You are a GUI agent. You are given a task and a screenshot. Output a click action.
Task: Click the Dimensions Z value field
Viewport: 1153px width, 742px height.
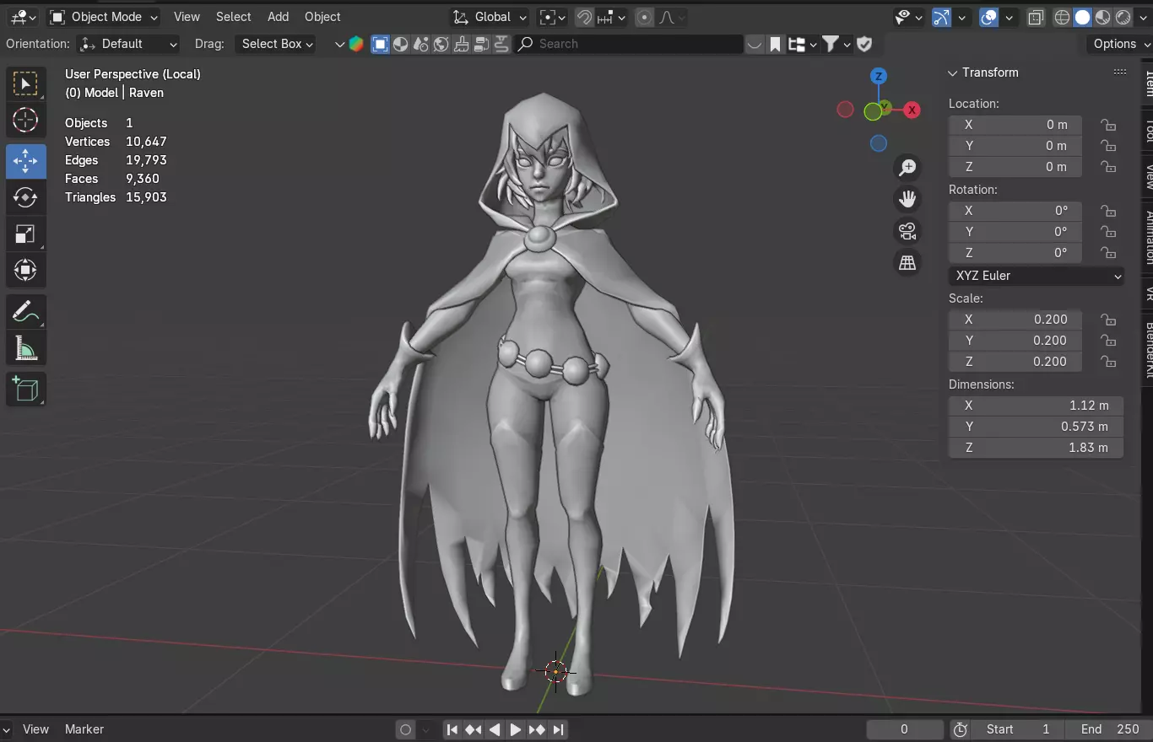(1037, 448)
